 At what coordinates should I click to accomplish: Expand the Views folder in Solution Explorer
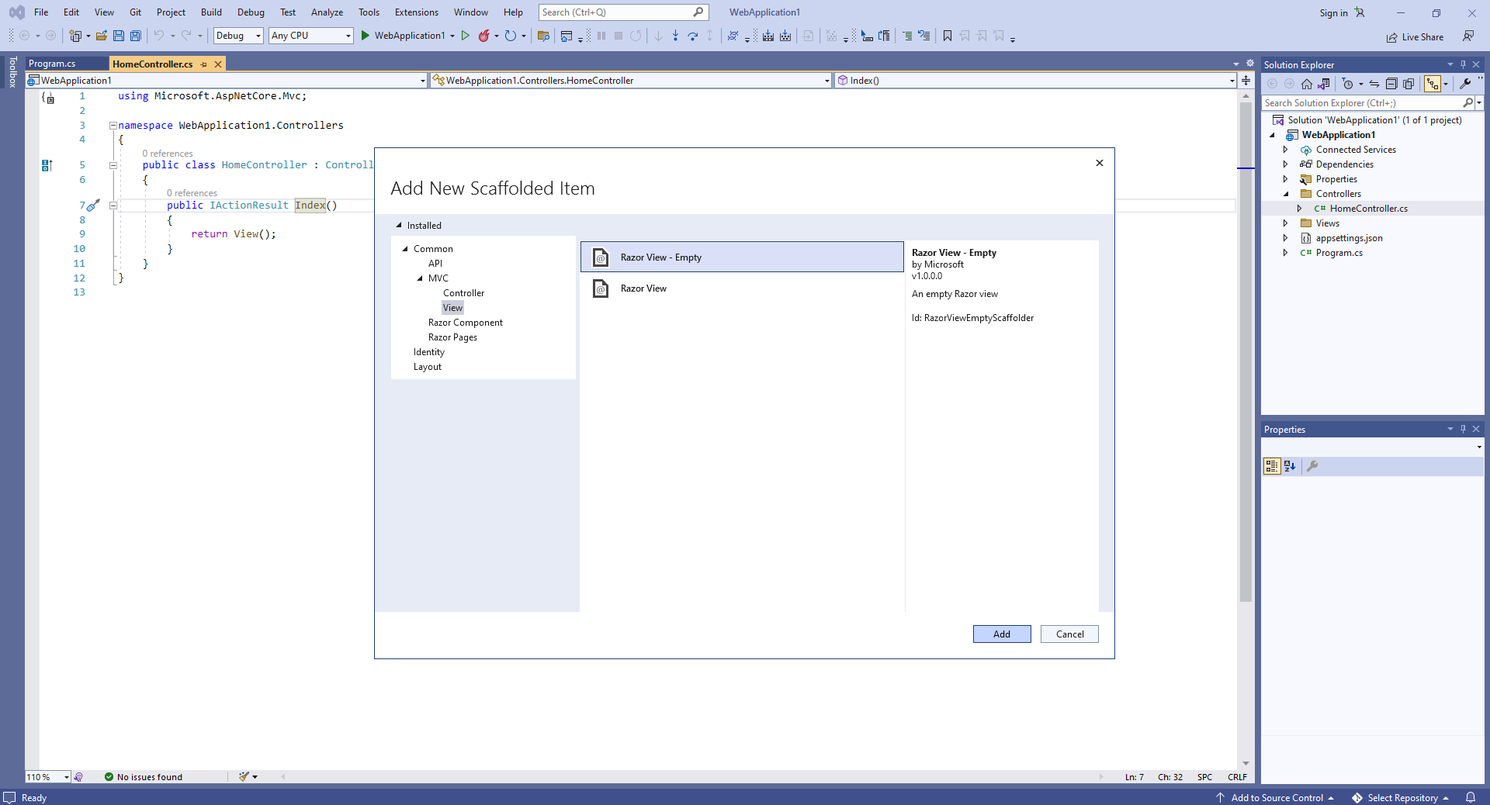(1285, 223)
